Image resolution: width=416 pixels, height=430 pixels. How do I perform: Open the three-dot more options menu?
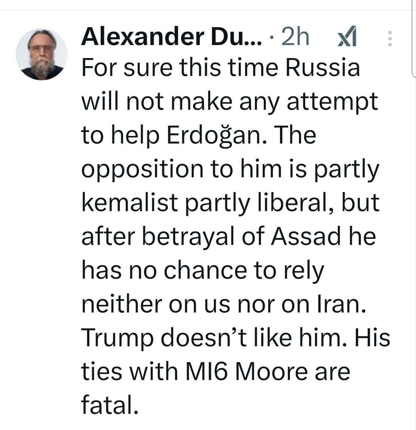tap(390, 39)
